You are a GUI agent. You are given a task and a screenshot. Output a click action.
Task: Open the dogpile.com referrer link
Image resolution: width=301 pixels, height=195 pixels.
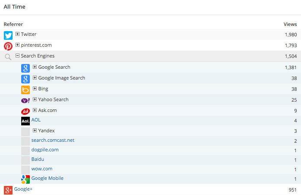coord(45,150)
